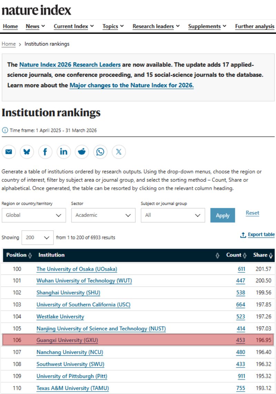Click Export table link

pos(257,235)
